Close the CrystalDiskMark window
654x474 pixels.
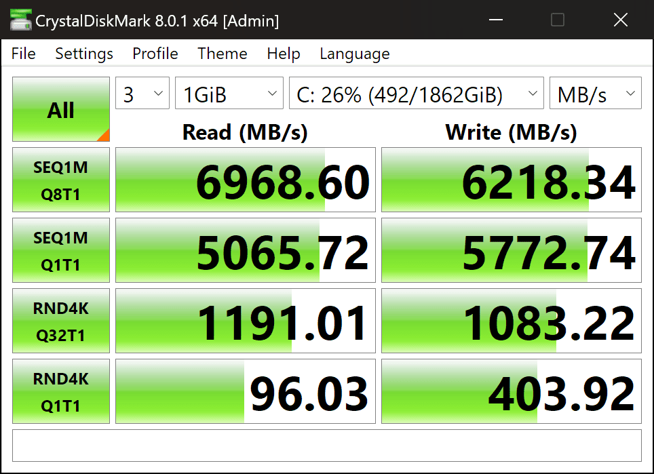tap(621, 20)
